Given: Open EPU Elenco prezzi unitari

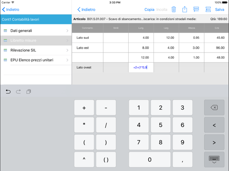Looking at the screenshot, I should [36, 60].
